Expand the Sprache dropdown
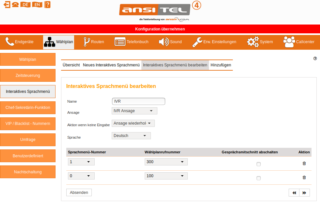320x206 pixels. point(131,136)
